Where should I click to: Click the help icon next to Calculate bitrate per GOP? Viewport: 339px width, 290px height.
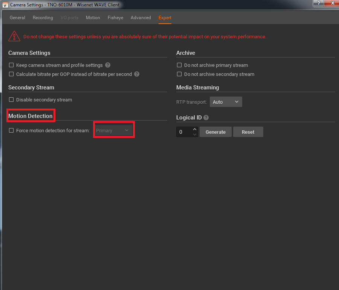coord(137,74)
